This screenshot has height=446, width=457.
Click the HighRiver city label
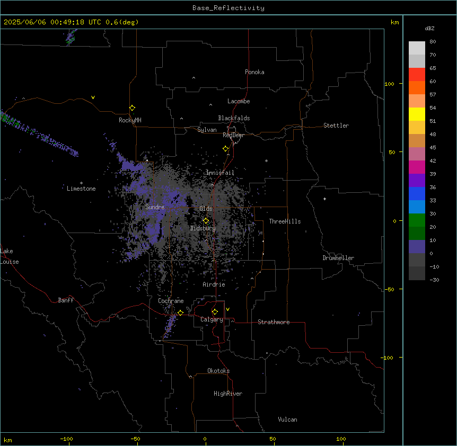(x=228, y=394)
